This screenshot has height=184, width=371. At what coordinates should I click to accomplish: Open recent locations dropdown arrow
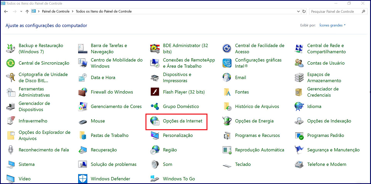tap(21, 12)
